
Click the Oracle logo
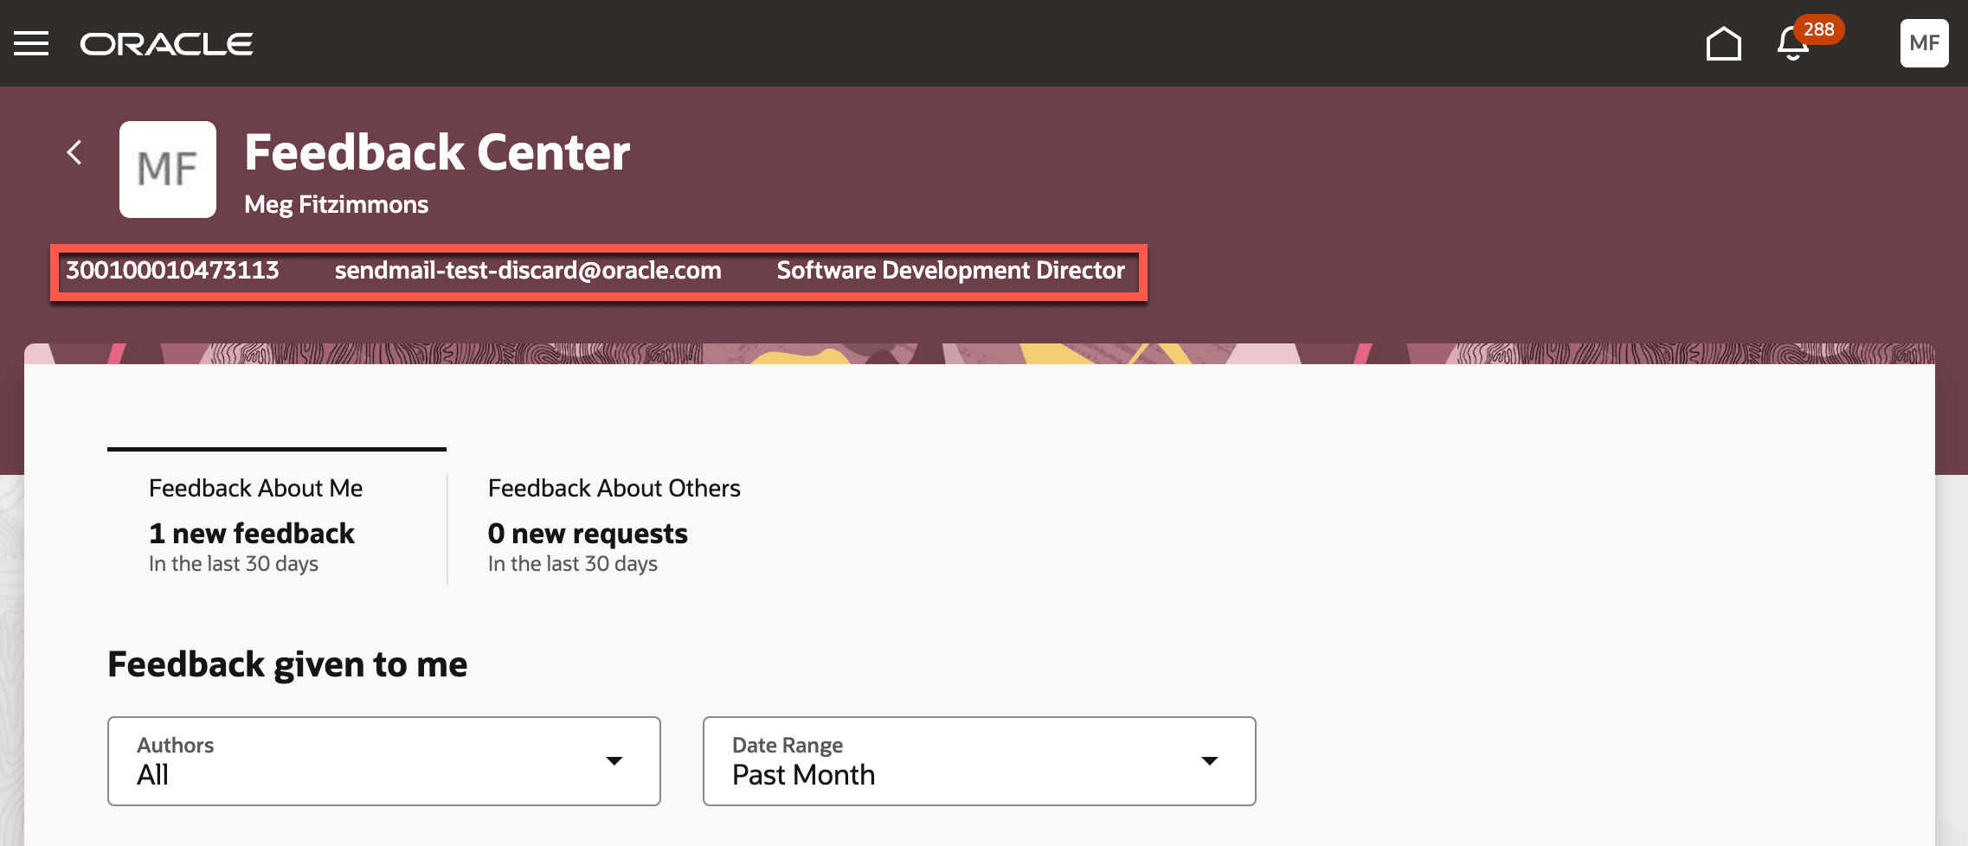coord(166,43)
